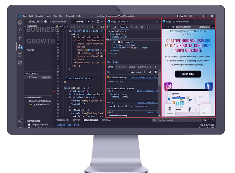The width and height of the screenshot is (235, 173).
Task: Collapse the BREAKPOINTS section
Action: point(26,121)
